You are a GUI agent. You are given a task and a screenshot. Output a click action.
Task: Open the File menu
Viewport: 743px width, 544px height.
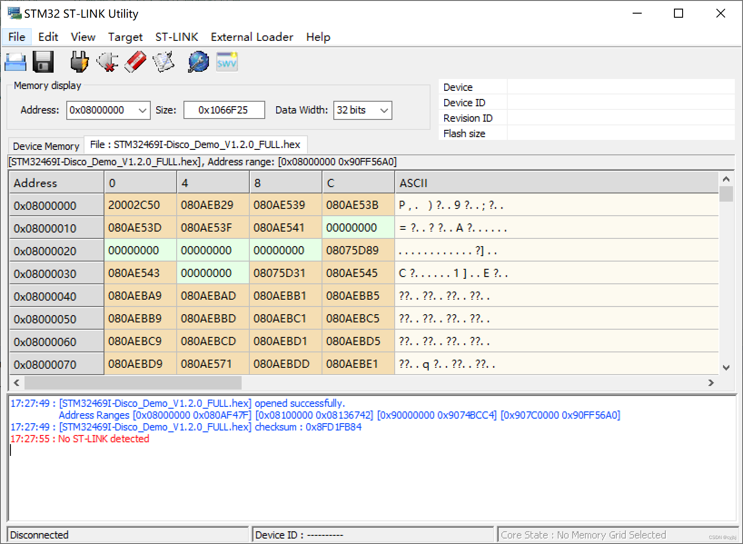point(17,37)
